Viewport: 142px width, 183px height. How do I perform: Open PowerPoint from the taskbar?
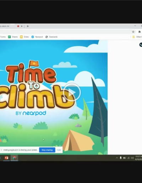6,158
